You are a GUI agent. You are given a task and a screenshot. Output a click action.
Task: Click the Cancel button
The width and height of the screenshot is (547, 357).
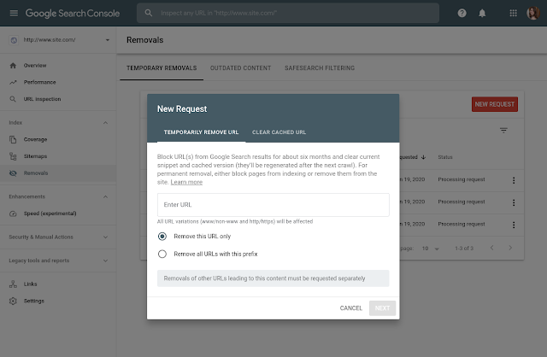(350, 307)
